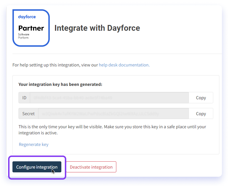Copy the integration Secret value
Screen dimensions: 228x186
[201, 113]
